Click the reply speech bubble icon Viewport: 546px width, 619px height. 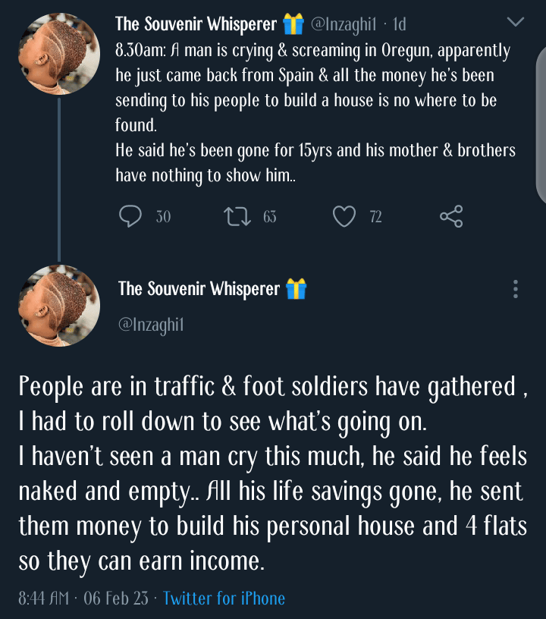[x=130, y=217]
